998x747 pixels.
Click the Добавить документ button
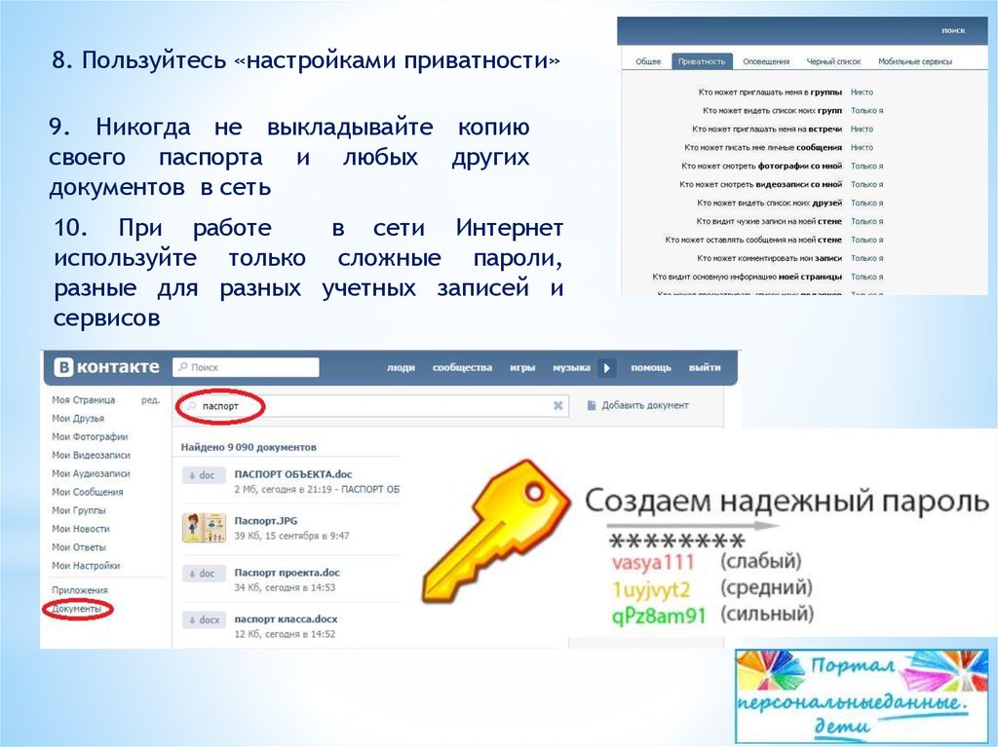coord(638,405)
